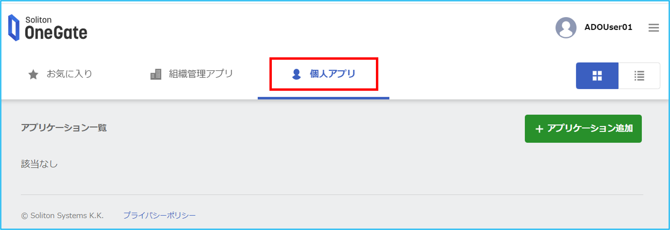Click the アプリケーション一覧 heading

64,128
